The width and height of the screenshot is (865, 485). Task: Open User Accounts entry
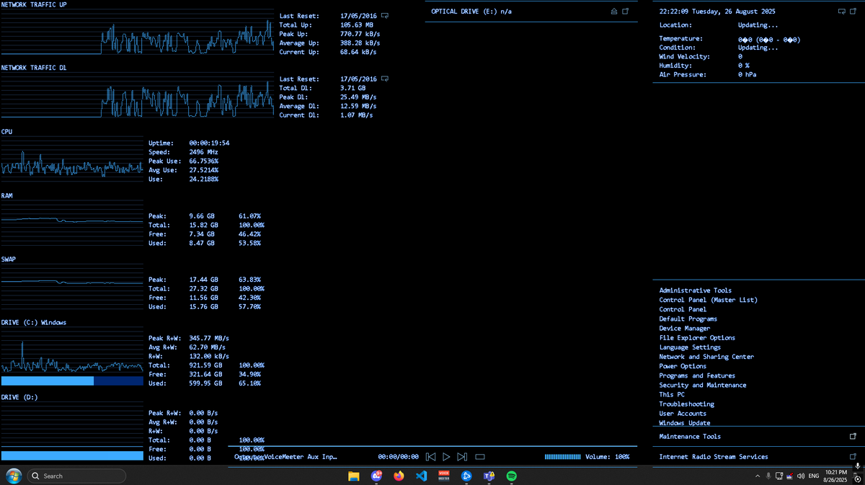tap(683, 414)
